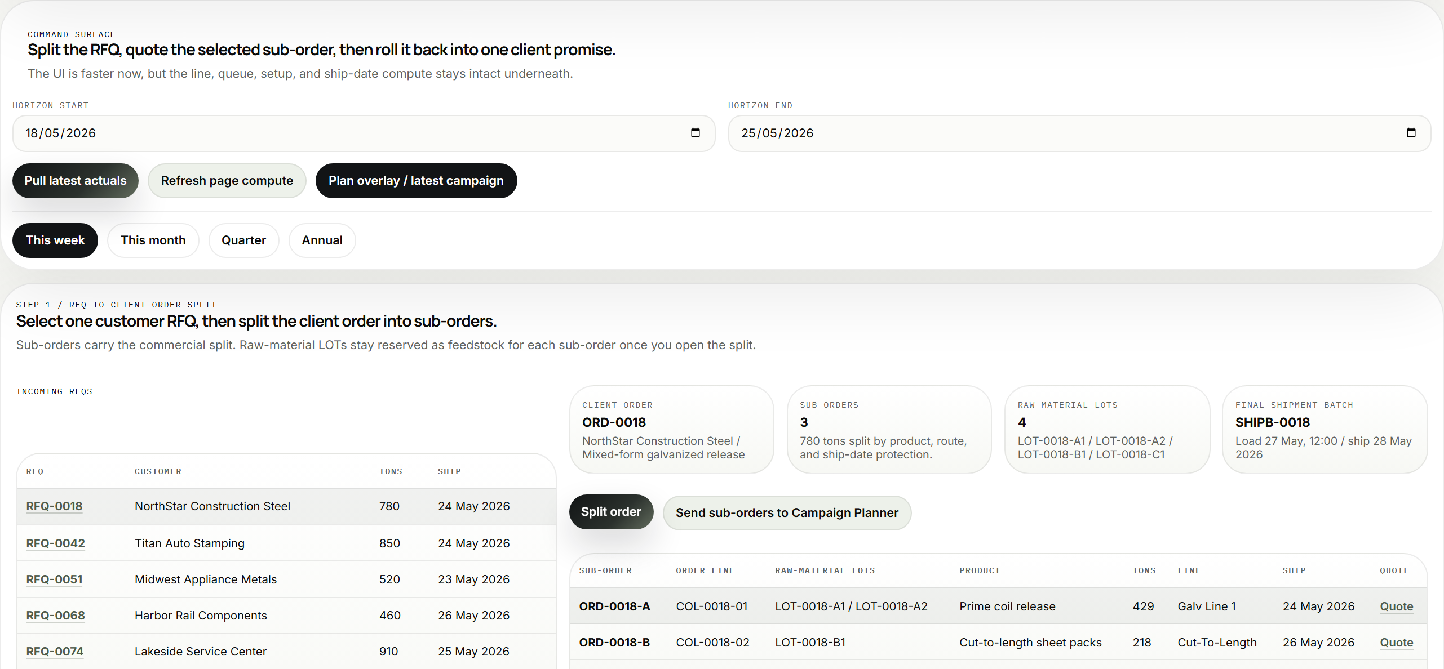Click the Galv Line 1 cell
The height and width of the screenshot is (669, 1444).
(x=1207, y=606)
